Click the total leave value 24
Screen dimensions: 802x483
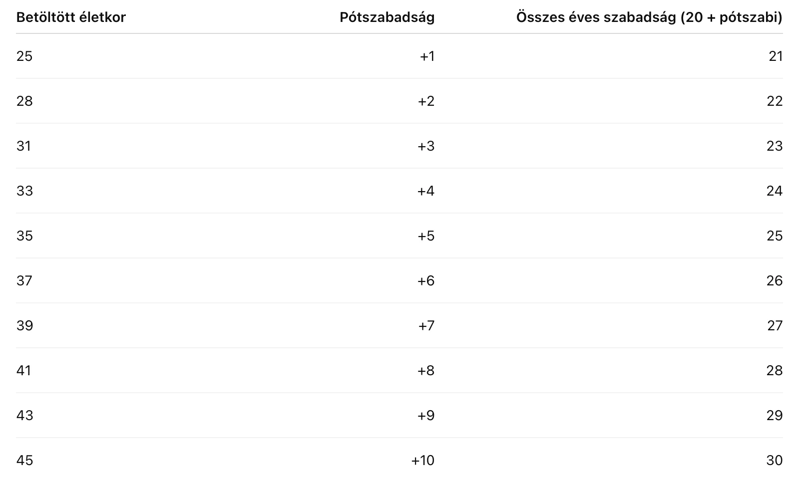click(775, 191)
